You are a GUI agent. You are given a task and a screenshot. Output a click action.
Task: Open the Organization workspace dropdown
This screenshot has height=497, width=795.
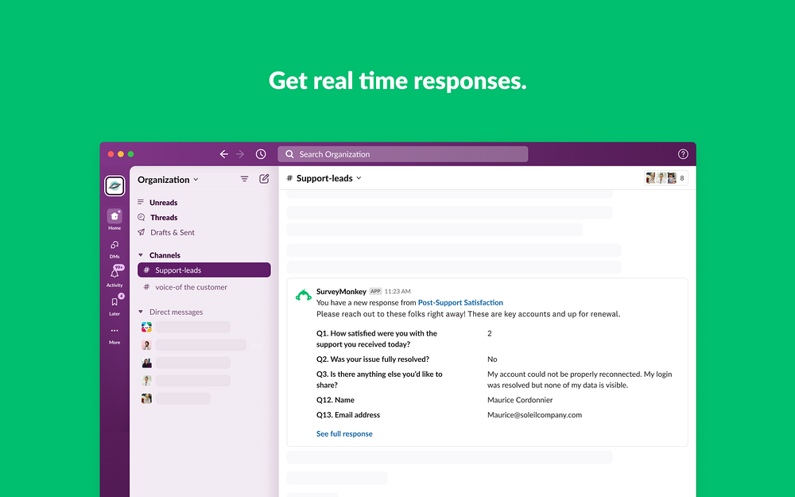[168, 180]
